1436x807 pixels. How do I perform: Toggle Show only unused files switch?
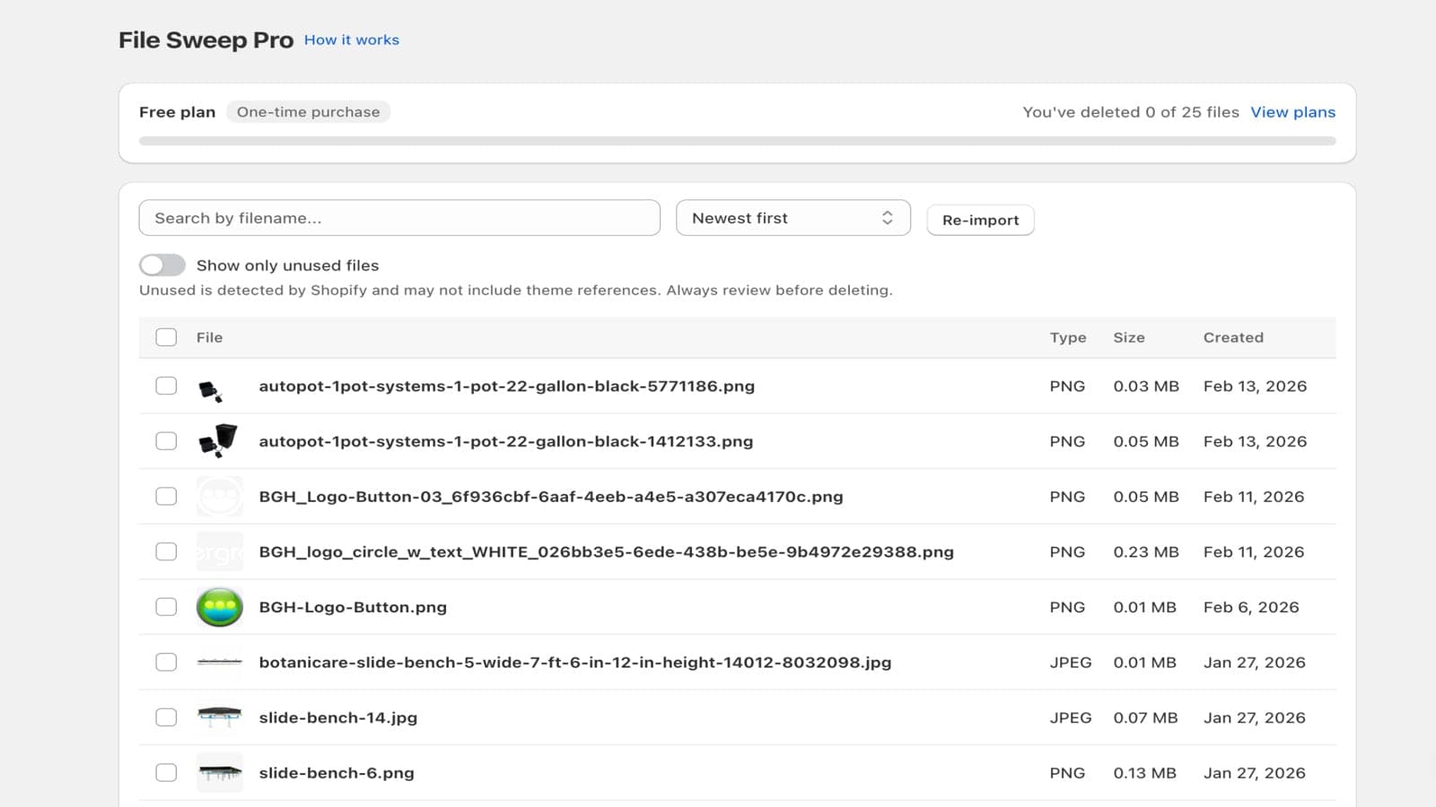pyautogui.click(x=162, y=265)
